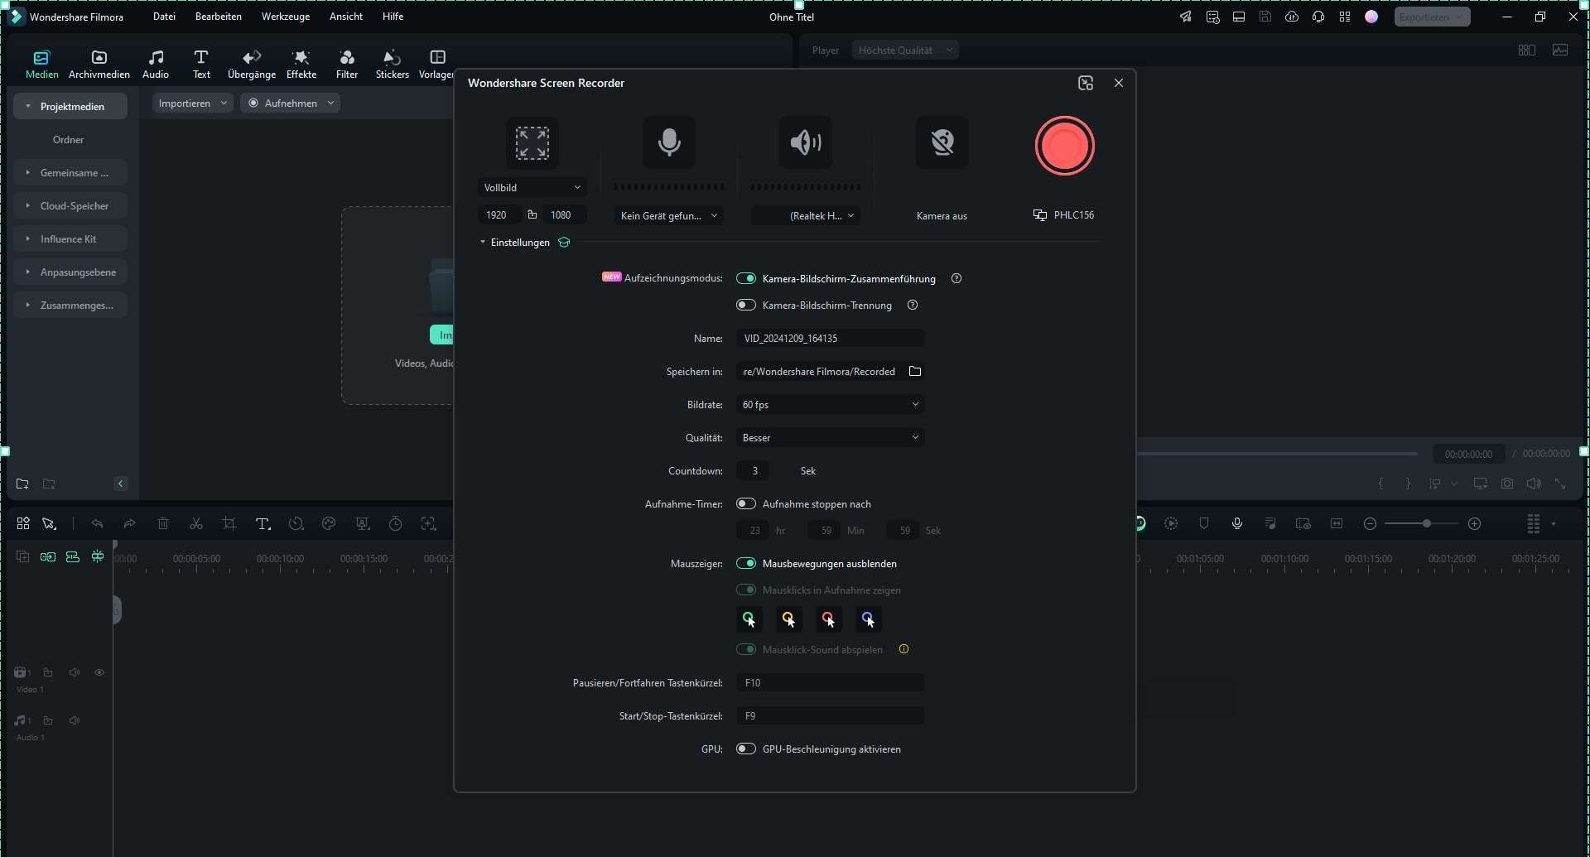
Task: Click the undo arrow in timeline toolbar
Action: (x=97, y=523)
